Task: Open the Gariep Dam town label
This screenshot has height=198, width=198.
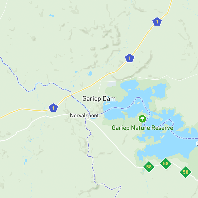Action: [x=99, y=99]
